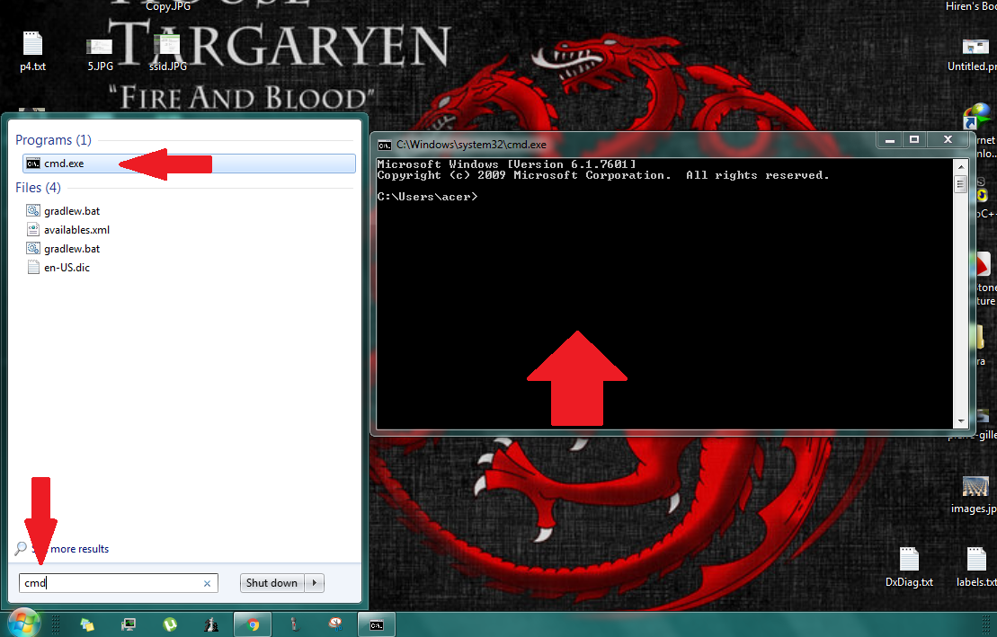The height and width of the screenshot is (637, 997).
Task: Select the images.jpg desktop thumbnail
Action: point(975,495)
